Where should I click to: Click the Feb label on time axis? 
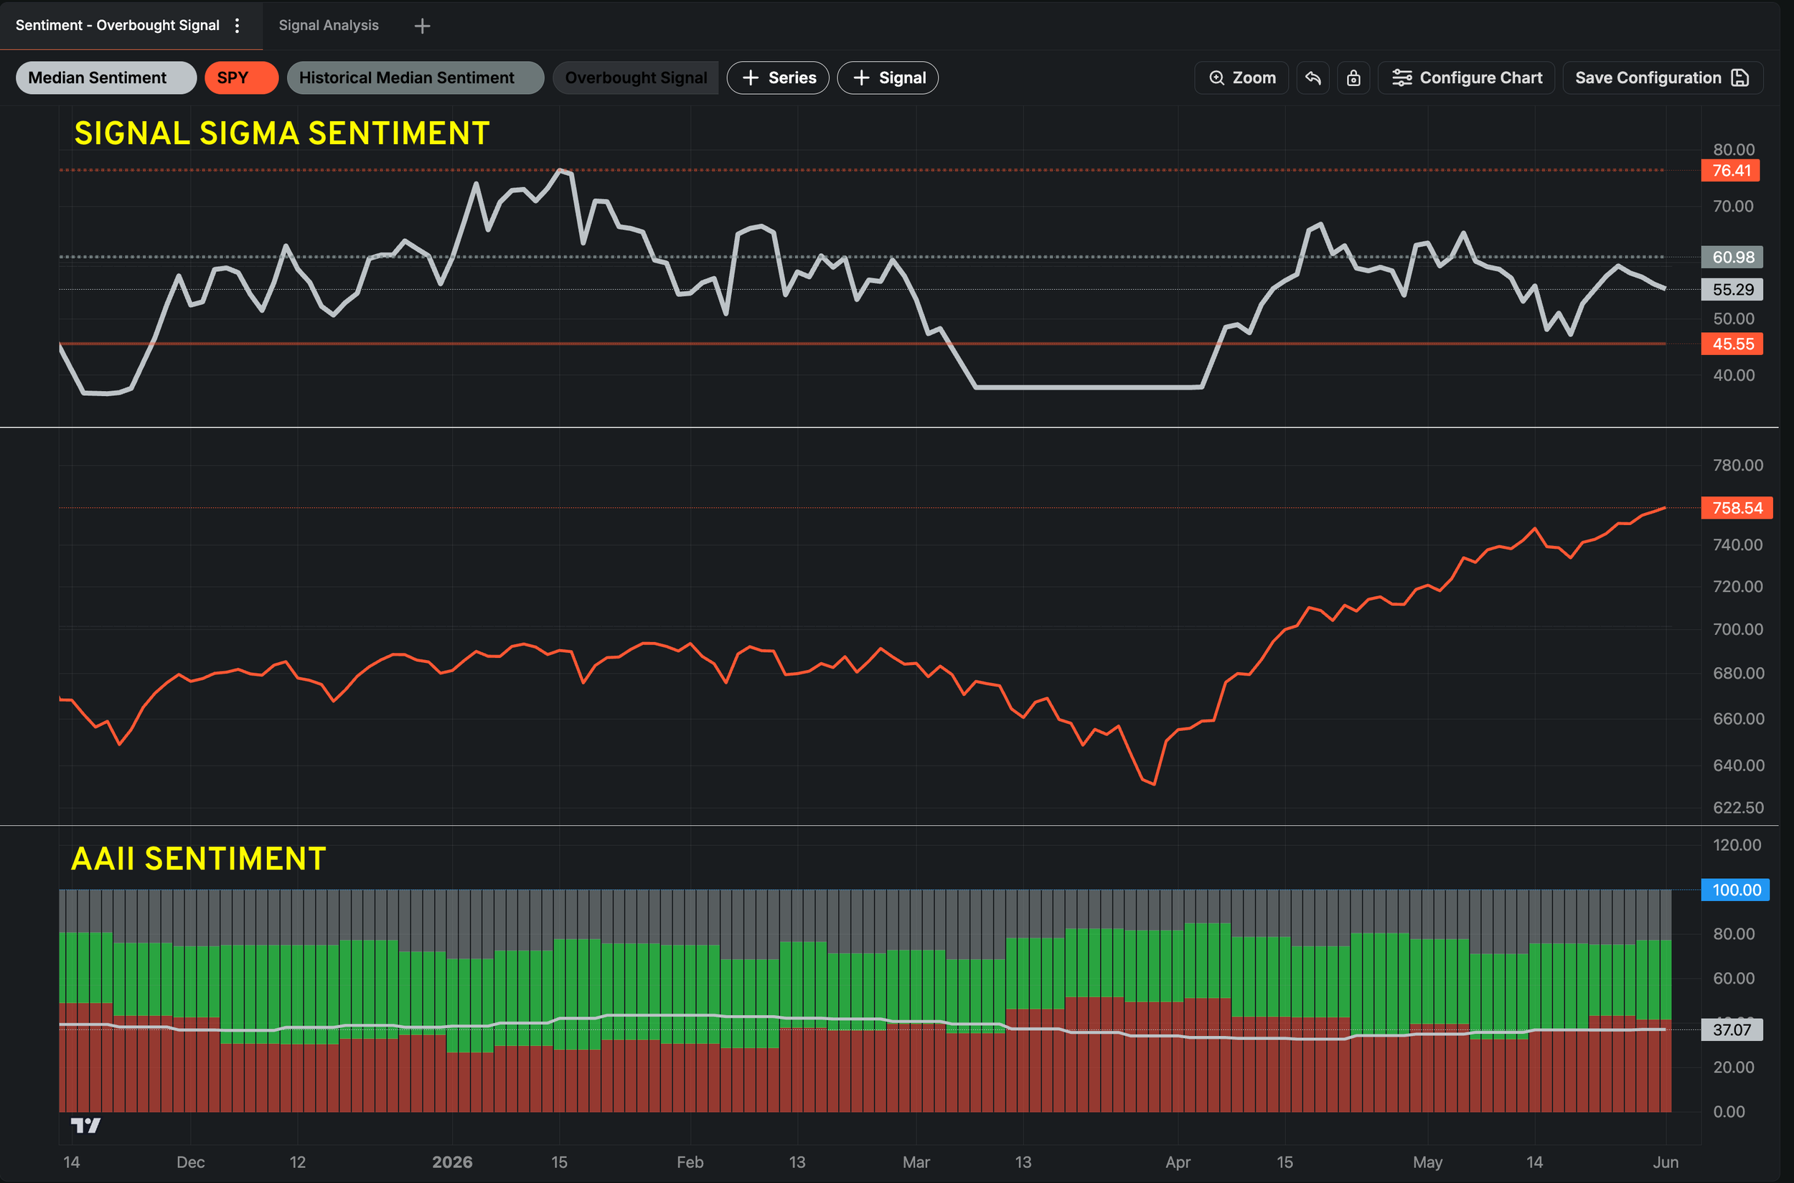690,1162
